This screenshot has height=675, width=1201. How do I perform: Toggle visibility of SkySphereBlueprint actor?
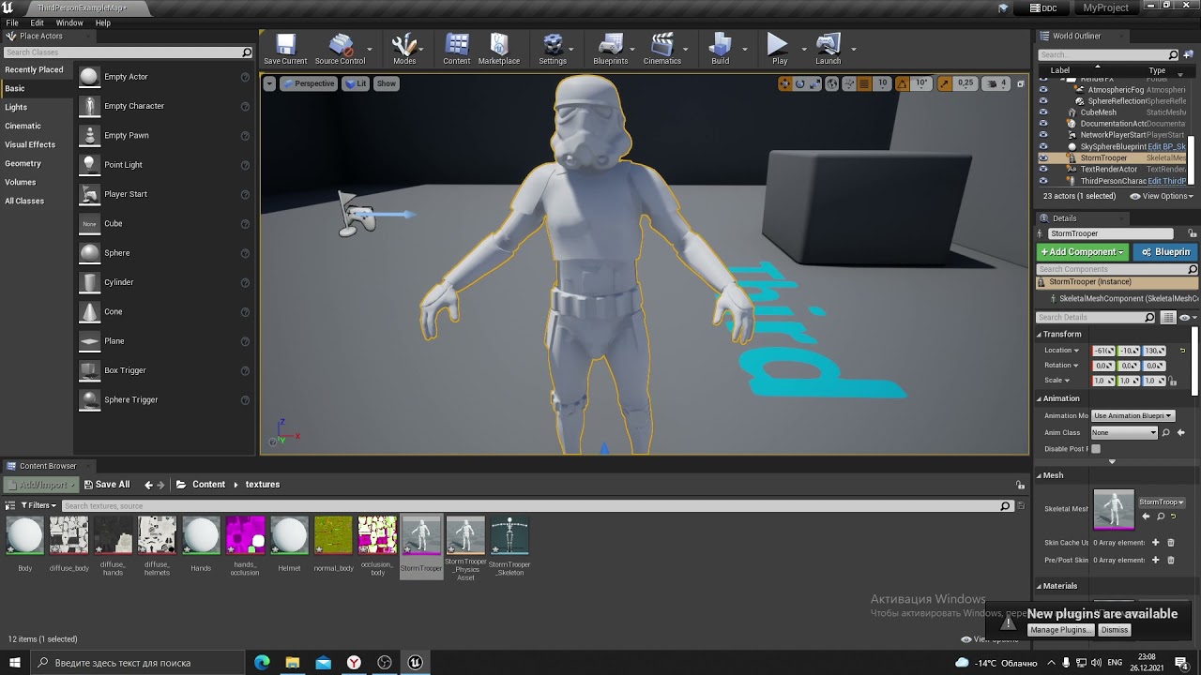(x=1043, y=147)
